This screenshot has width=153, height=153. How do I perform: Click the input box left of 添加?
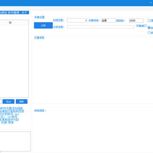1,102
